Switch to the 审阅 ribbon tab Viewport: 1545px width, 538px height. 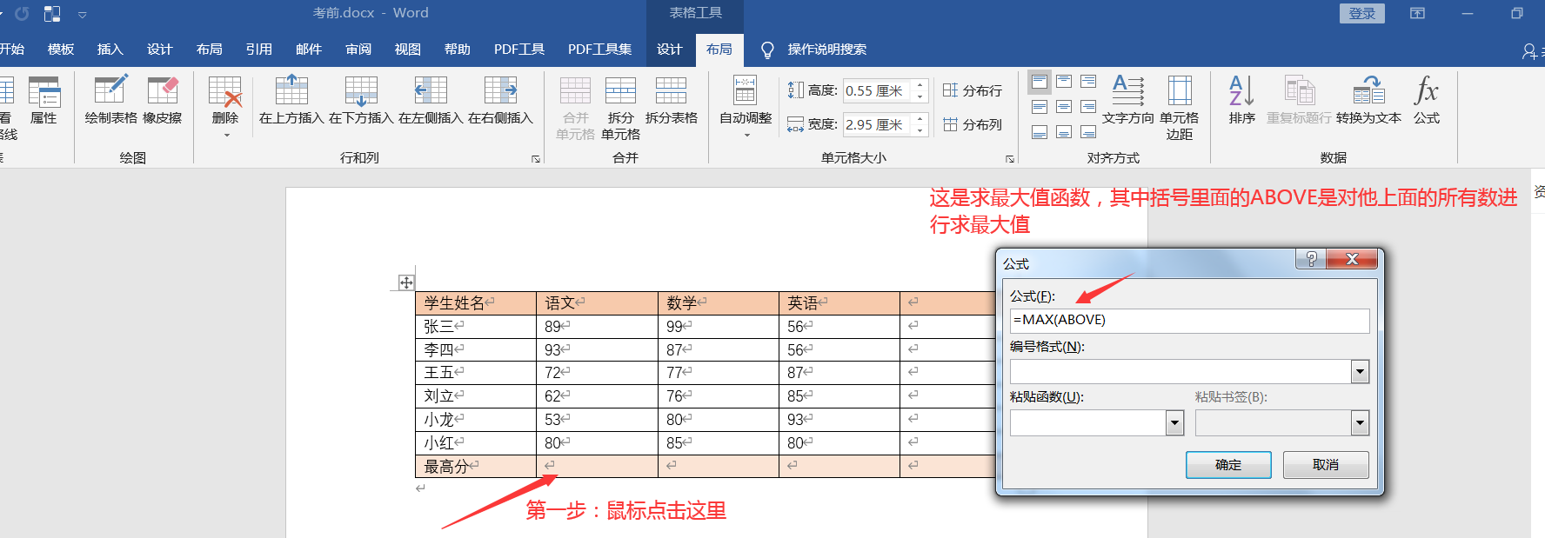pos(358,50)
